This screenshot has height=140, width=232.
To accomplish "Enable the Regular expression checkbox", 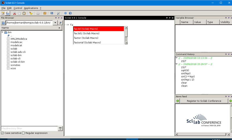I will (x=23, y=133).
